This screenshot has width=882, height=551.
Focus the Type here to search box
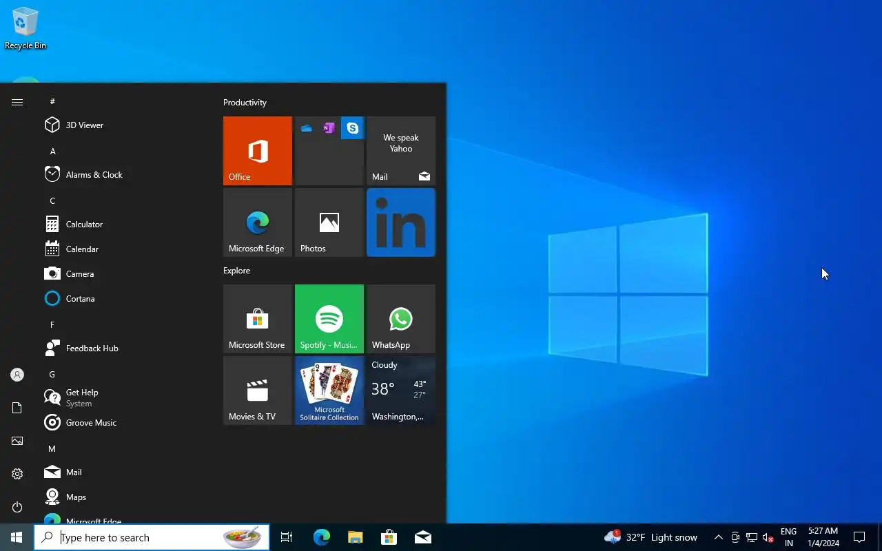point(152,537)
